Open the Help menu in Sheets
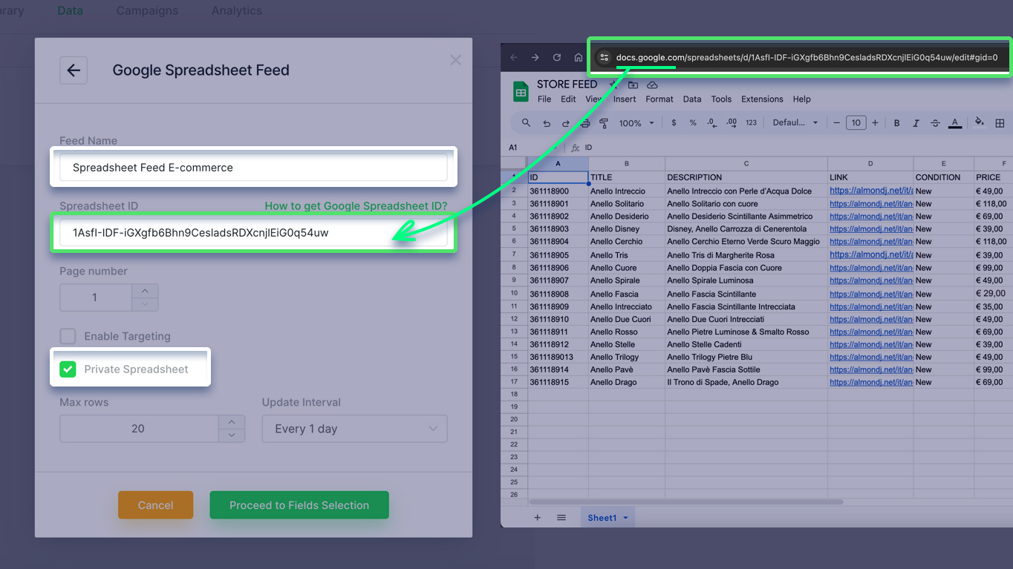 click(801, 99)
